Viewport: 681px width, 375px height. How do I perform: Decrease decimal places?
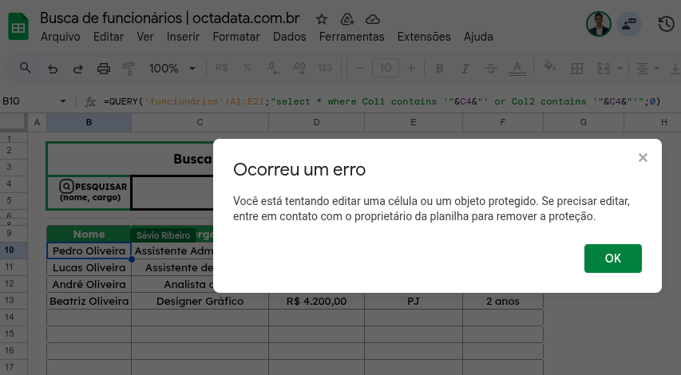pyautogui.click(x=273, y=68)
